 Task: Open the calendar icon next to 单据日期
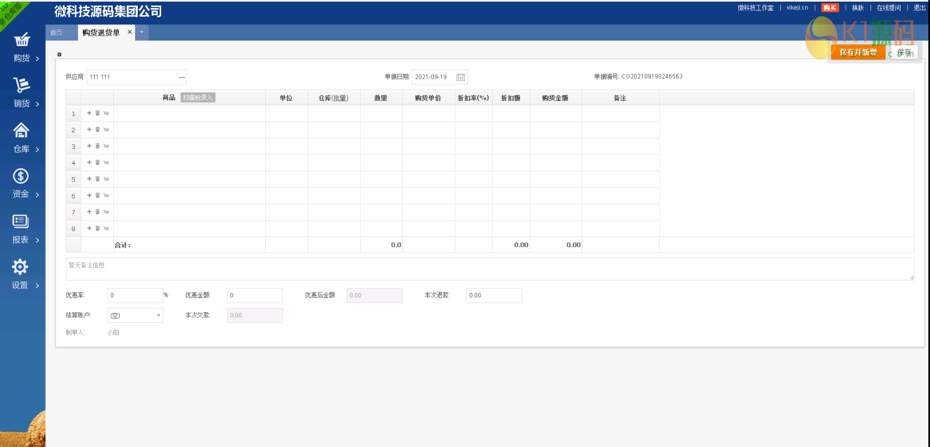pyautogui.click(x=460, y=77)
